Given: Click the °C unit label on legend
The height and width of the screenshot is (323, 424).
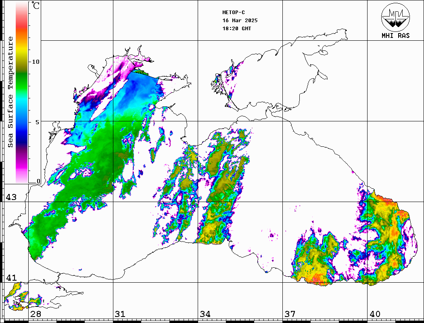Looking at the screenshot, I should tap(36, 5).
